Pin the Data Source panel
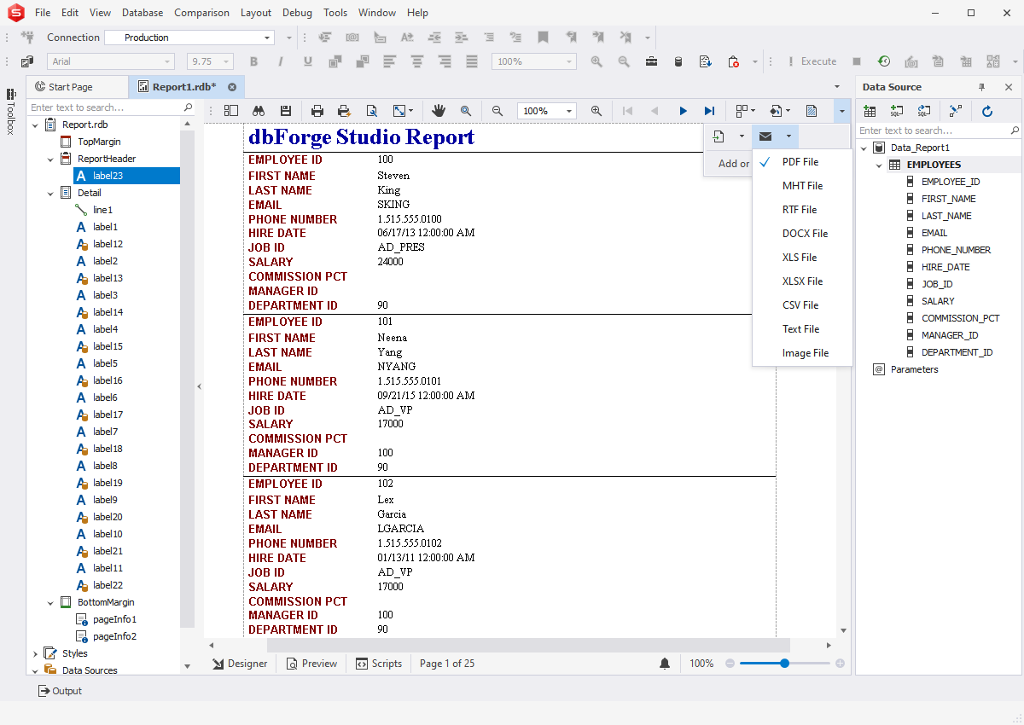The height and width of the screenshot is (725, 1024). pos(981,87)
